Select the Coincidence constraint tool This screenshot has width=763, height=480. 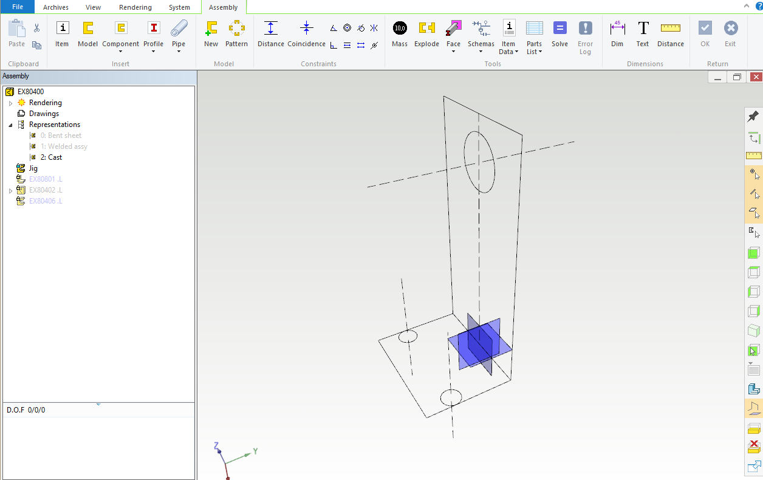306,29
